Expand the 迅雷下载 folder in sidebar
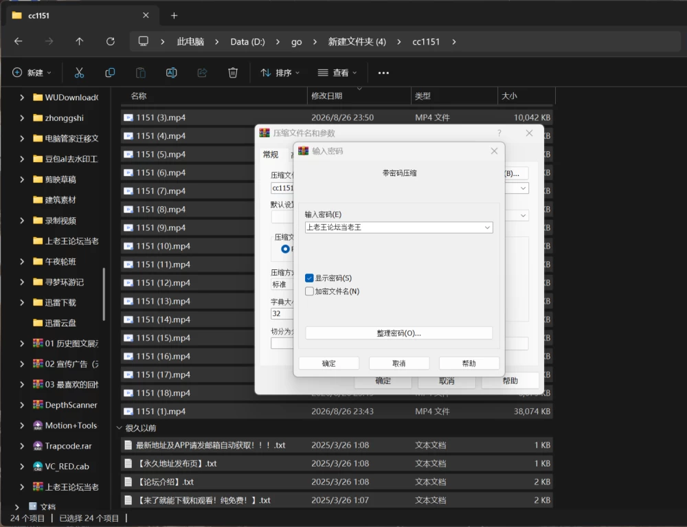The image size is (687, 527). pos(22,303)
